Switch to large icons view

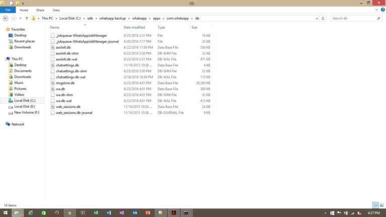(381, 205)
